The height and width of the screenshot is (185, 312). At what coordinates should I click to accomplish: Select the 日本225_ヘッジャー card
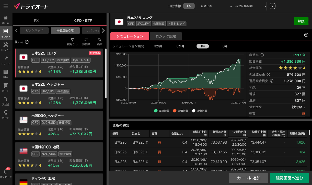pyautogui.click(x=59, y=94)
